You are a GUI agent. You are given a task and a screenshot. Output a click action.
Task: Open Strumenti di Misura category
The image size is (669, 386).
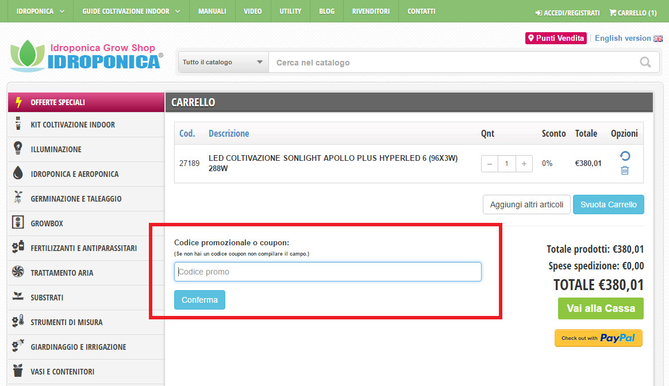(x=86, y=322)
